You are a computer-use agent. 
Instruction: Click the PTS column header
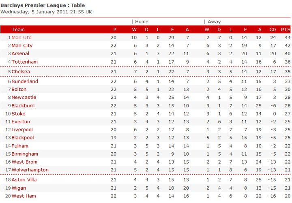[286, 30]
